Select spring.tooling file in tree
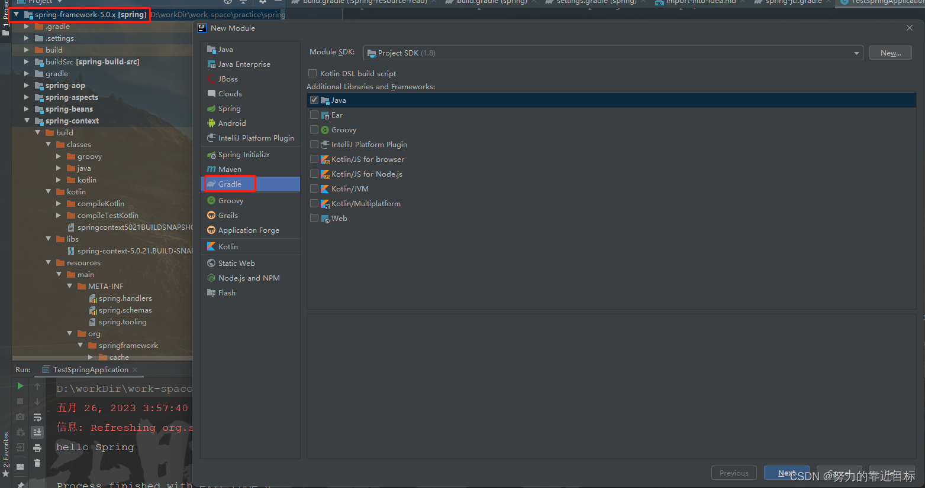 (x=117, y=322)
